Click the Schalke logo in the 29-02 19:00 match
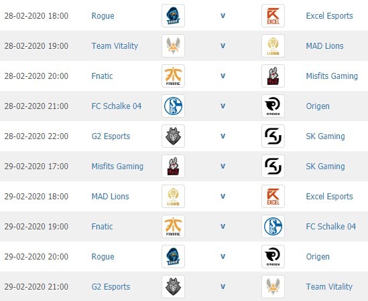The image size is (368, 301). (273, 226)
